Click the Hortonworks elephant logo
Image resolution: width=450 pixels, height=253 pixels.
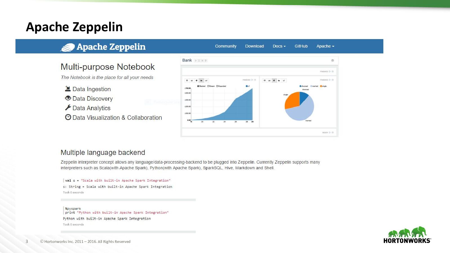(x=407, y=235)
